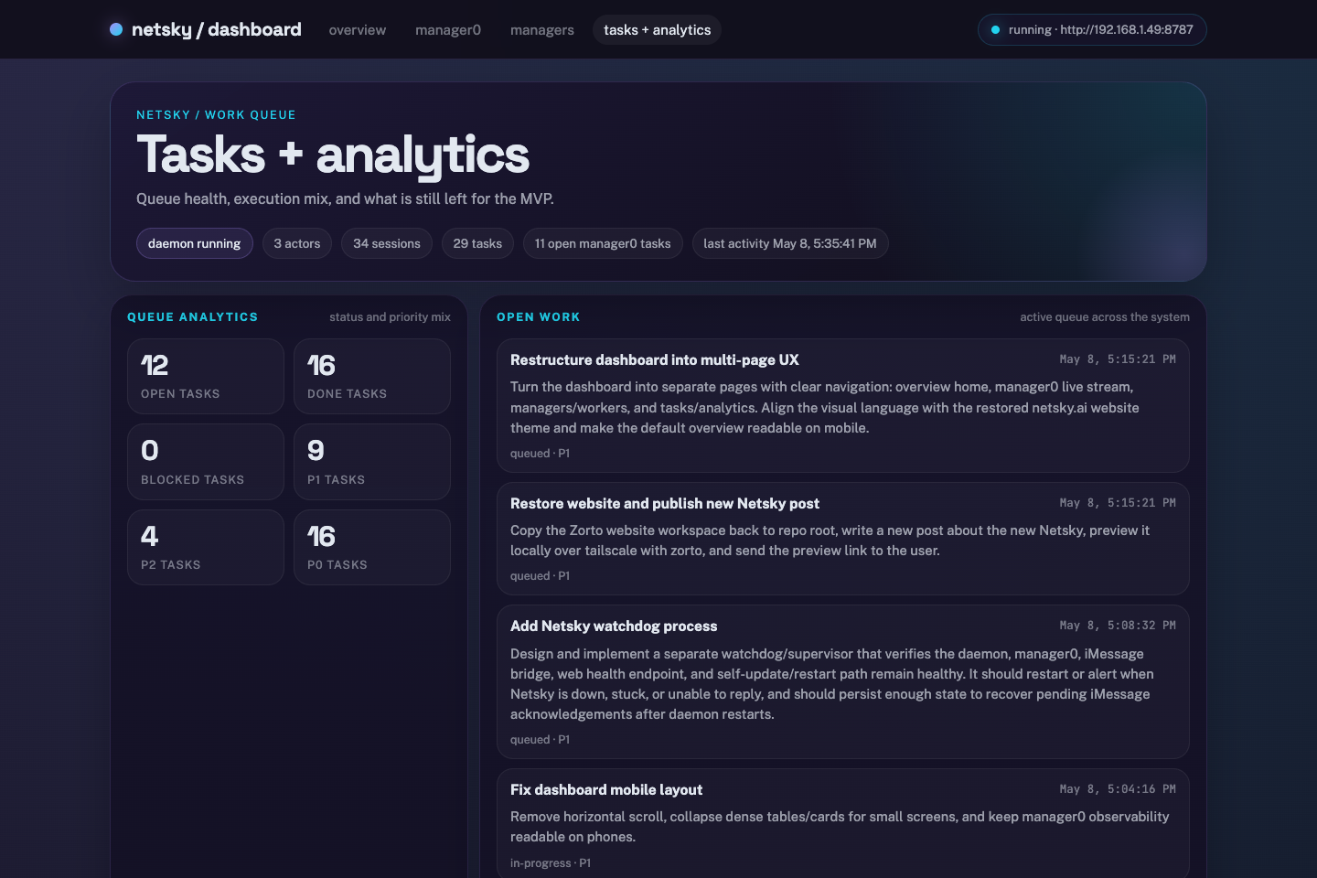Select the 16 Done Tasks stat card
1317x878 pixels.
point(372,377)
